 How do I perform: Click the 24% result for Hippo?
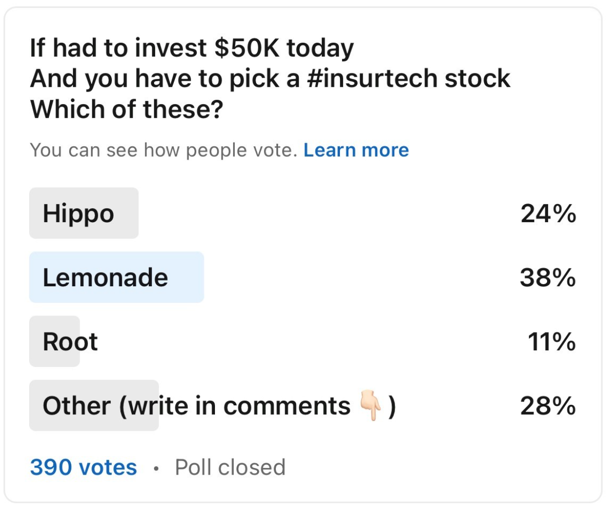(548, 213)
